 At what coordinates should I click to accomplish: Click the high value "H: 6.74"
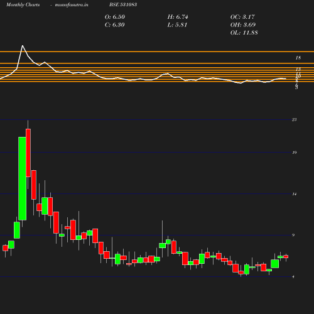click(178, 17)
